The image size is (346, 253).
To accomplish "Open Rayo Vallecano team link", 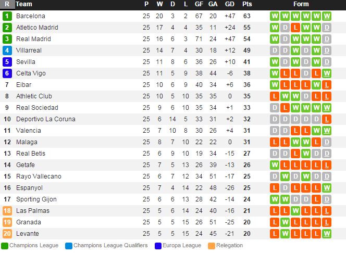I will click(39, 176).
